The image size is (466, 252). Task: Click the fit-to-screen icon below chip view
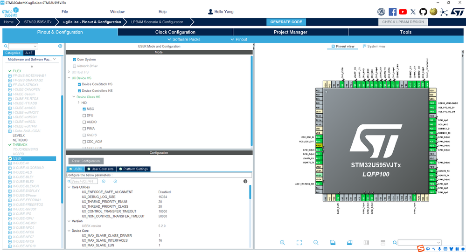point(299,242)
